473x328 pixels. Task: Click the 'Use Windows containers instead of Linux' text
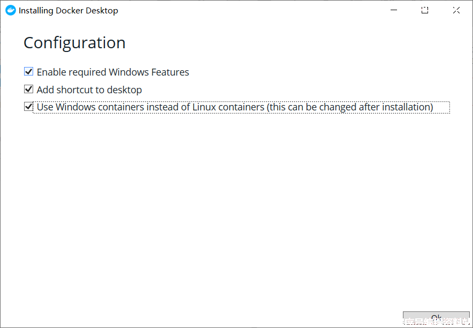click(x=150, y=107)
